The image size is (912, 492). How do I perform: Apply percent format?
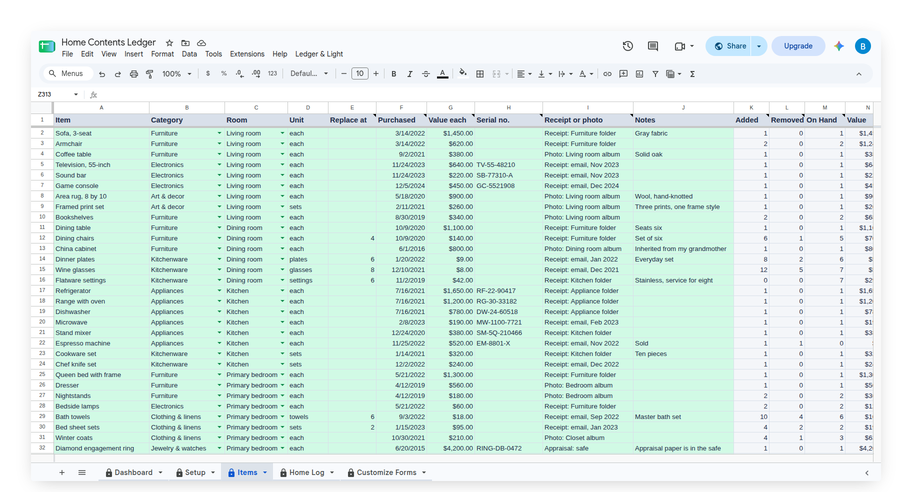224,73
